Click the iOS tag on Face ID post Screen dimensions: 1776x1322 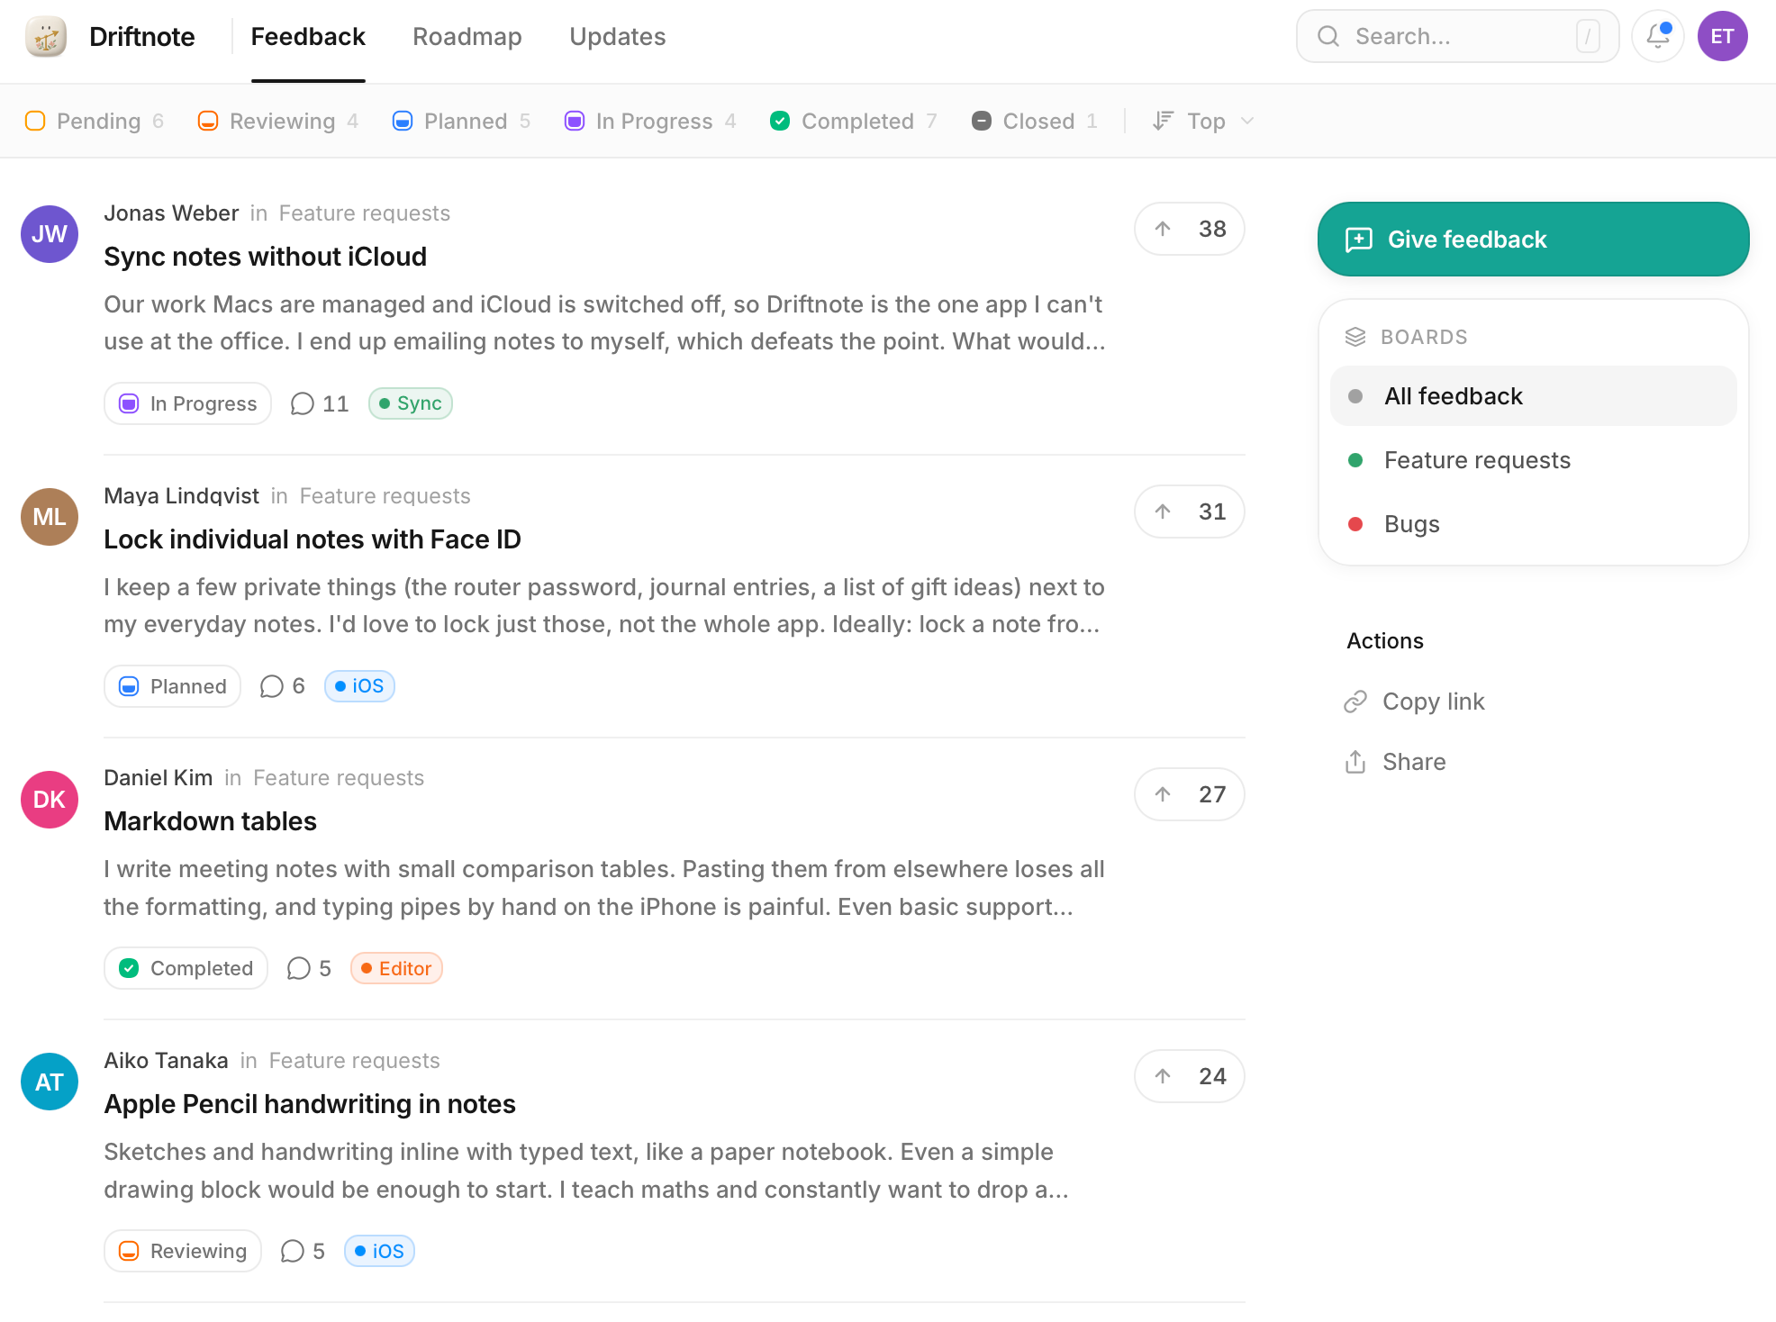(359, 686)
